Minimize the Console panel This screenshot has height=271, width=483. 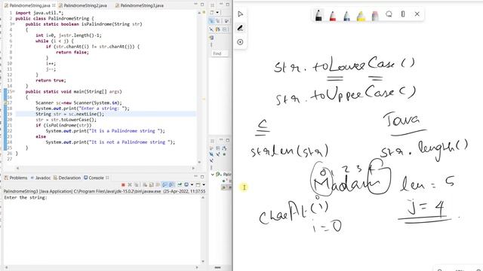coord(195,177)
